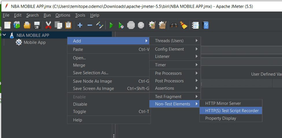The height and width of the screenshot is (138, 282).
Task: Open the Function Helper list icon
Action: [195, 25]
